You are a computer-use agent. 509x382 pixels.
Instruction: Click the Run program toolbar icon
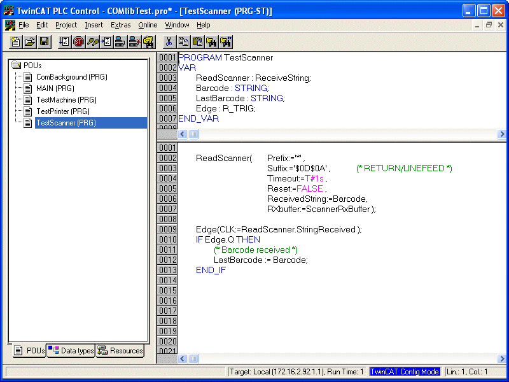tap(64, 42)
